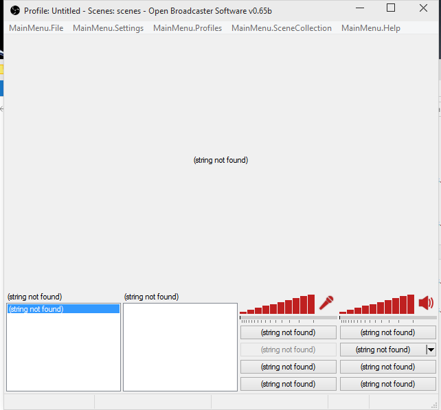Expand the dropdown arrow on the split button
Viewport: 441px width, 410px height.
click(431, 350)
